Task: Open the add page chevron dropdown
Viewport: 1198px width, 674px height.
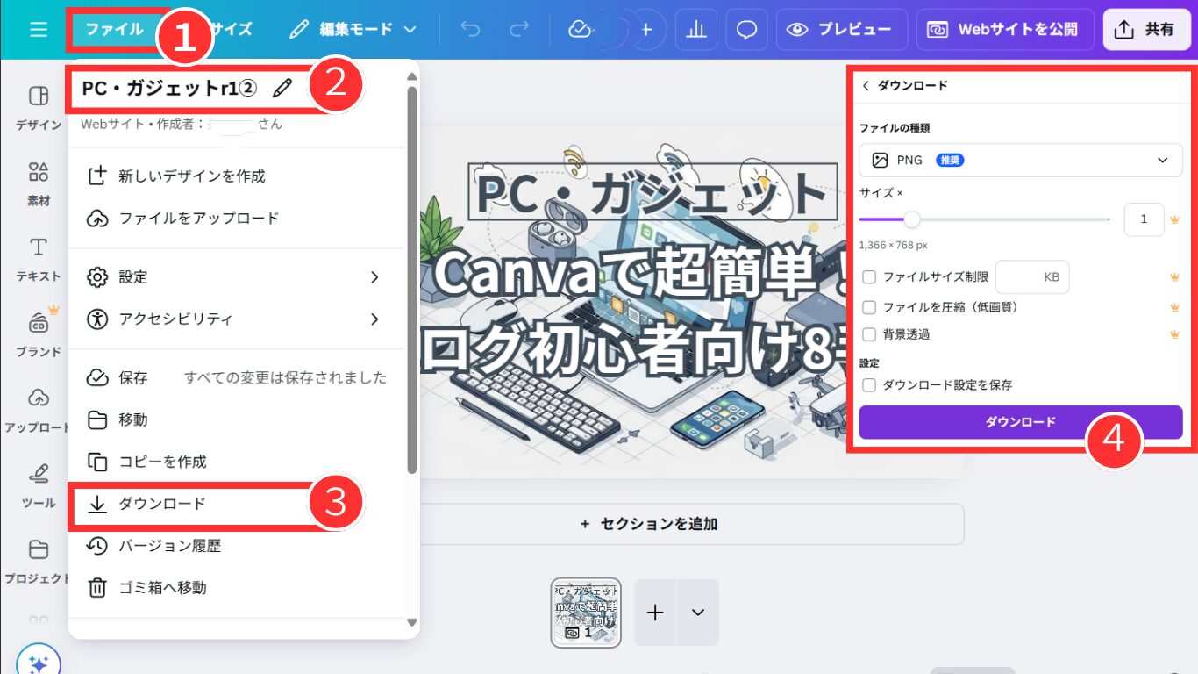Action: (698, 613)
